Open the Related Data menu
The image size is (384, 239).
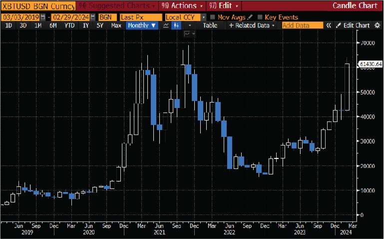click(x=252, y=25)
